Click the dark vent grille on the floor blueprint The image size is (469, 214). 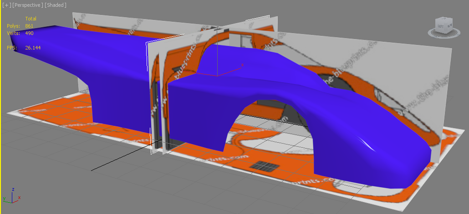point(263,165)
